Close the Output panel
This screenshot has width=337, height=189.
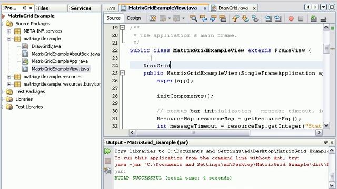click(x=332, y=142)
